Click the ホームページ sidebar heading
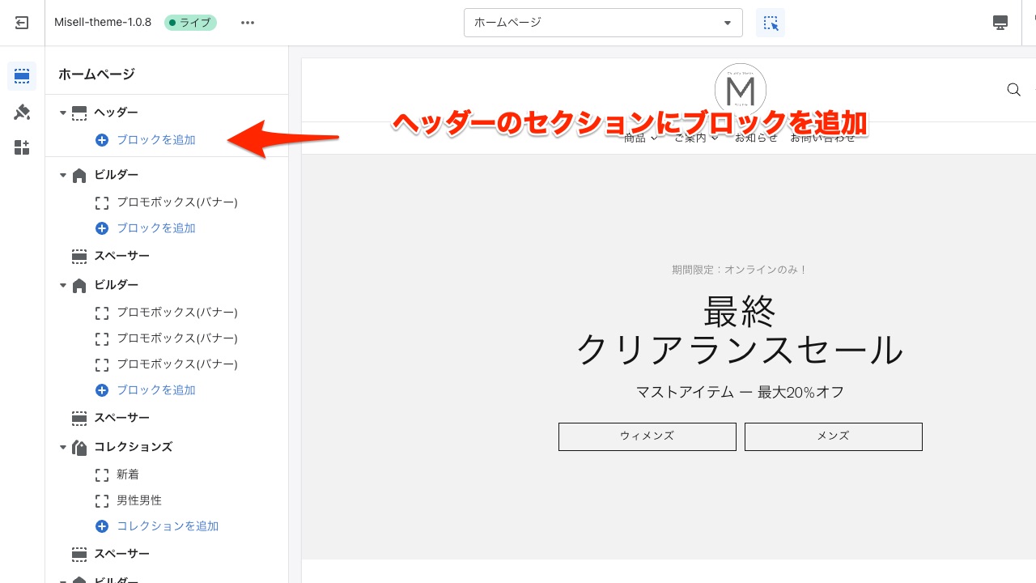This screenshot has height=583, width=1036. pos(96,74)
